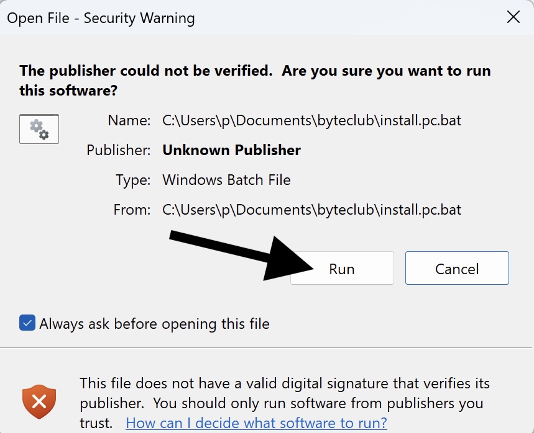Image resolution: width=534 pixels, height=433 pixels.
Task: Close the Security Warning dialog
Action: (x=513, y=17)
